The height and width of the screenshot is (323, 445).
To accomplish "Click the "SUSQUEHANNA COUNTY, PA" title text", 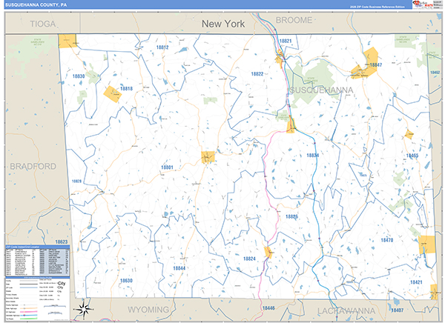I will click(x=36, y=5).
